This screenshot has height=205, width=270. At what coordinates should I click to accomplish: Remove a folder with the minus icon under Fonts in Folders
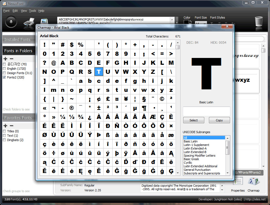point(12,59)
